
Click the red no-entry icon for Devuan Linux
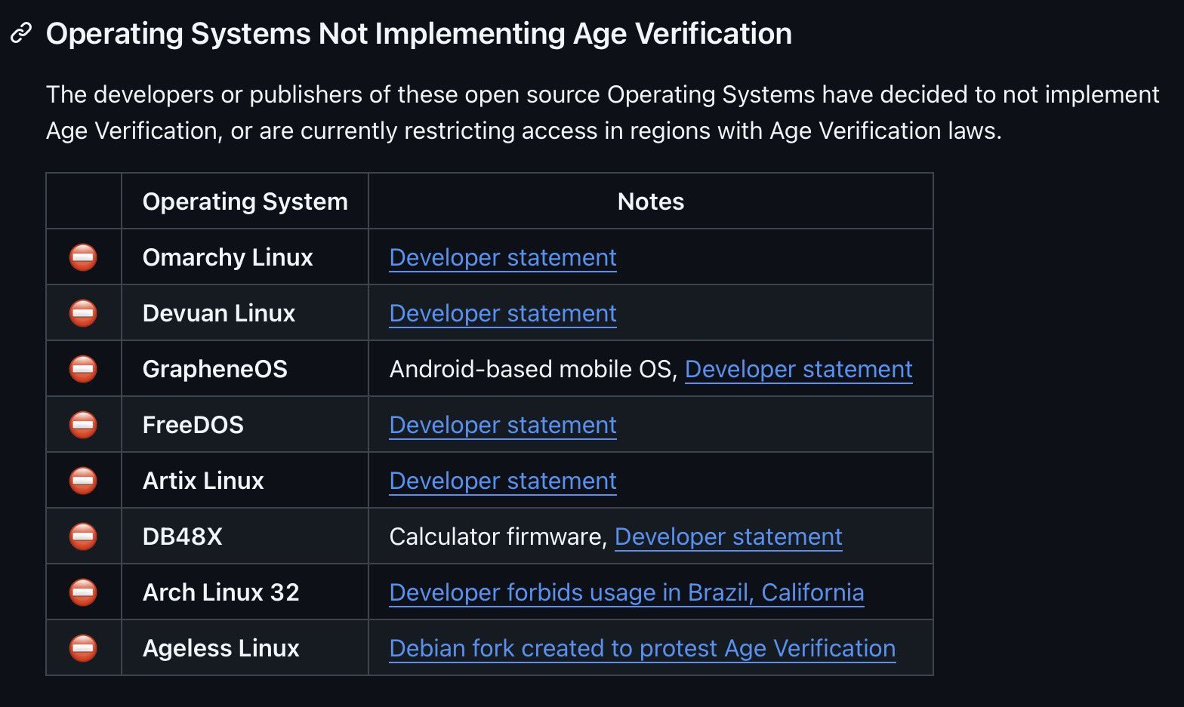pos(83,313)
